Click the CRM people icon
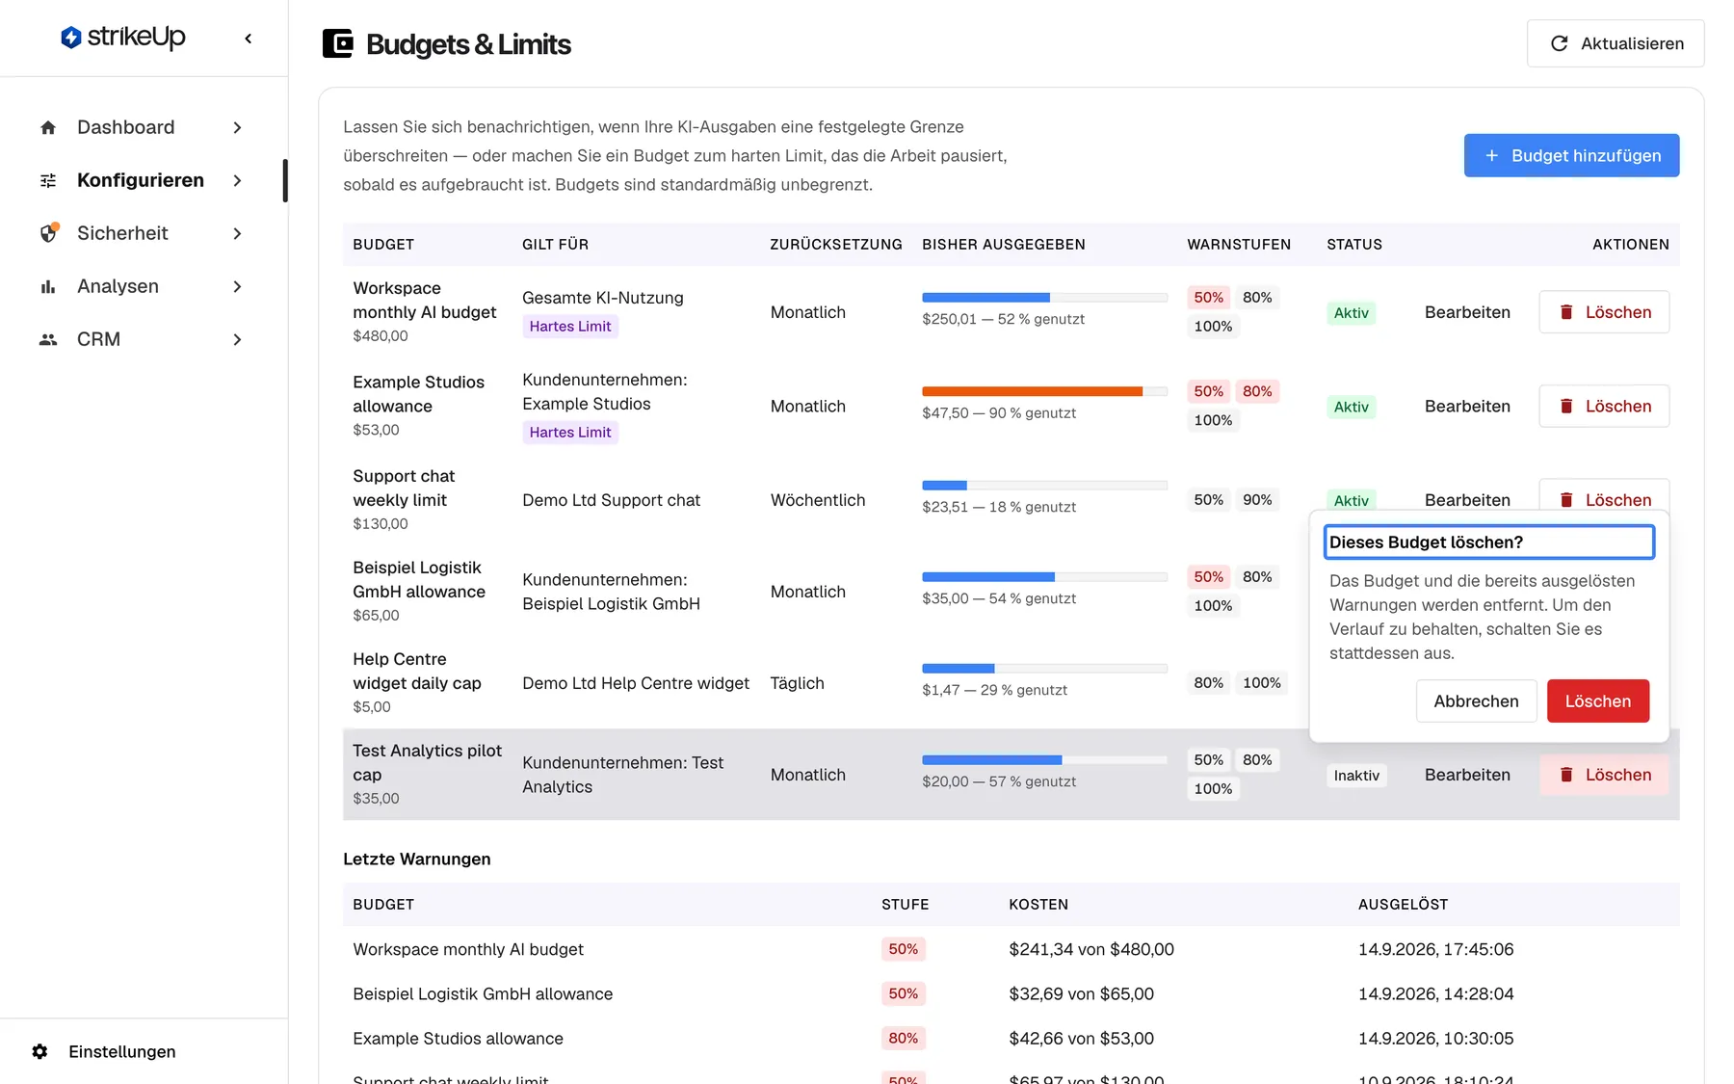Screen dimensions: 1734x1084 click(48, 339)
